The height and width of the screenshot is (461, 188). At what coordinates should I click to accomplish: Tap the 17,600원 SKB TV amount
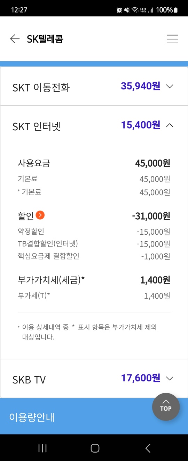[141, 378]
